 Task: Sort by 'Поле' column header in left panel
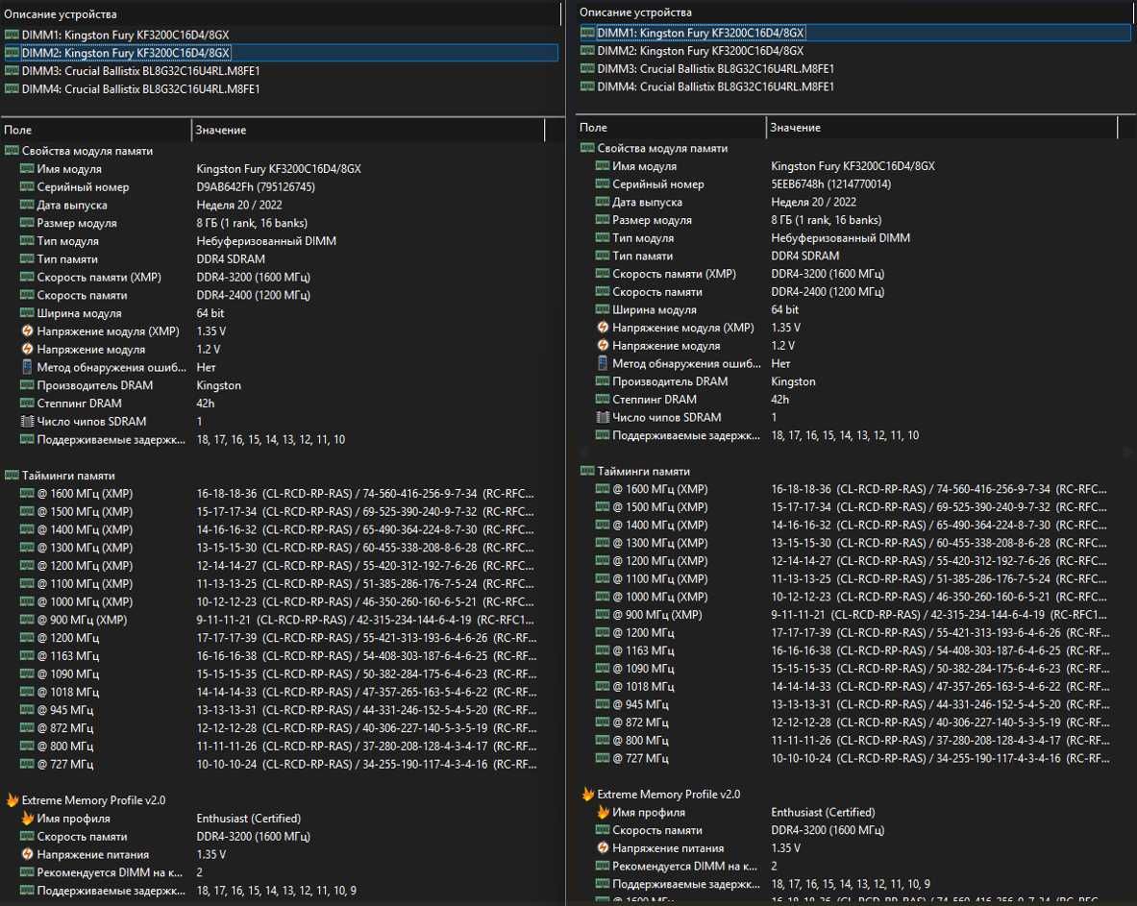point(96,130)
